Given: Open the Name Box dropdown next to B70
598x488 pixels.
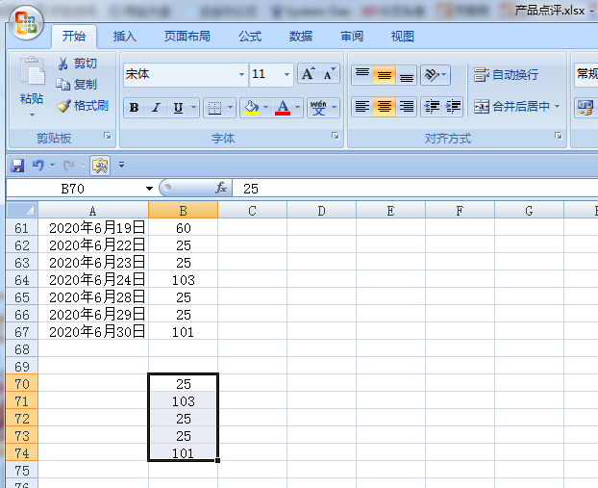Looking at the screenshot, I should (x=149, y=189).
